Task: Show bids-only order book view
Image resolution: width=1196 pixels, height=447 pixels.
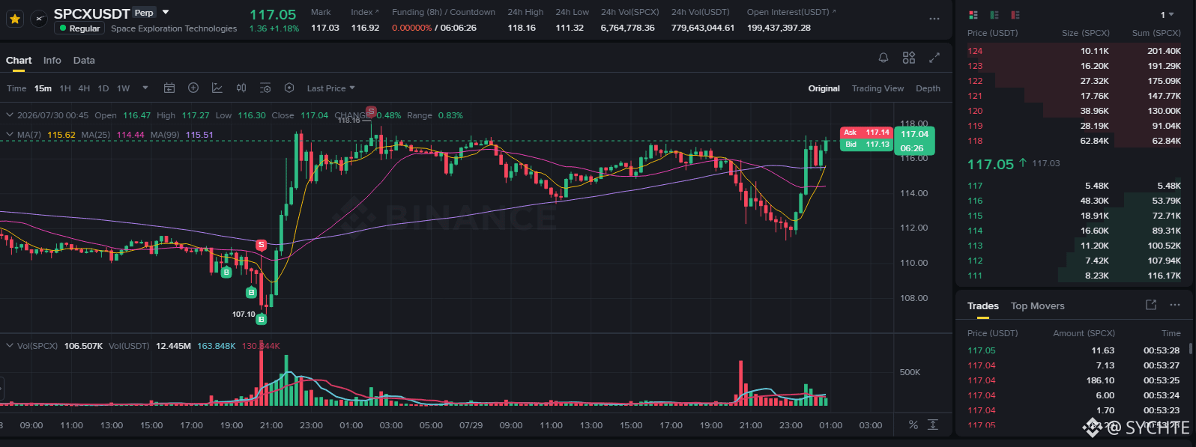Action: pos(994,15)
